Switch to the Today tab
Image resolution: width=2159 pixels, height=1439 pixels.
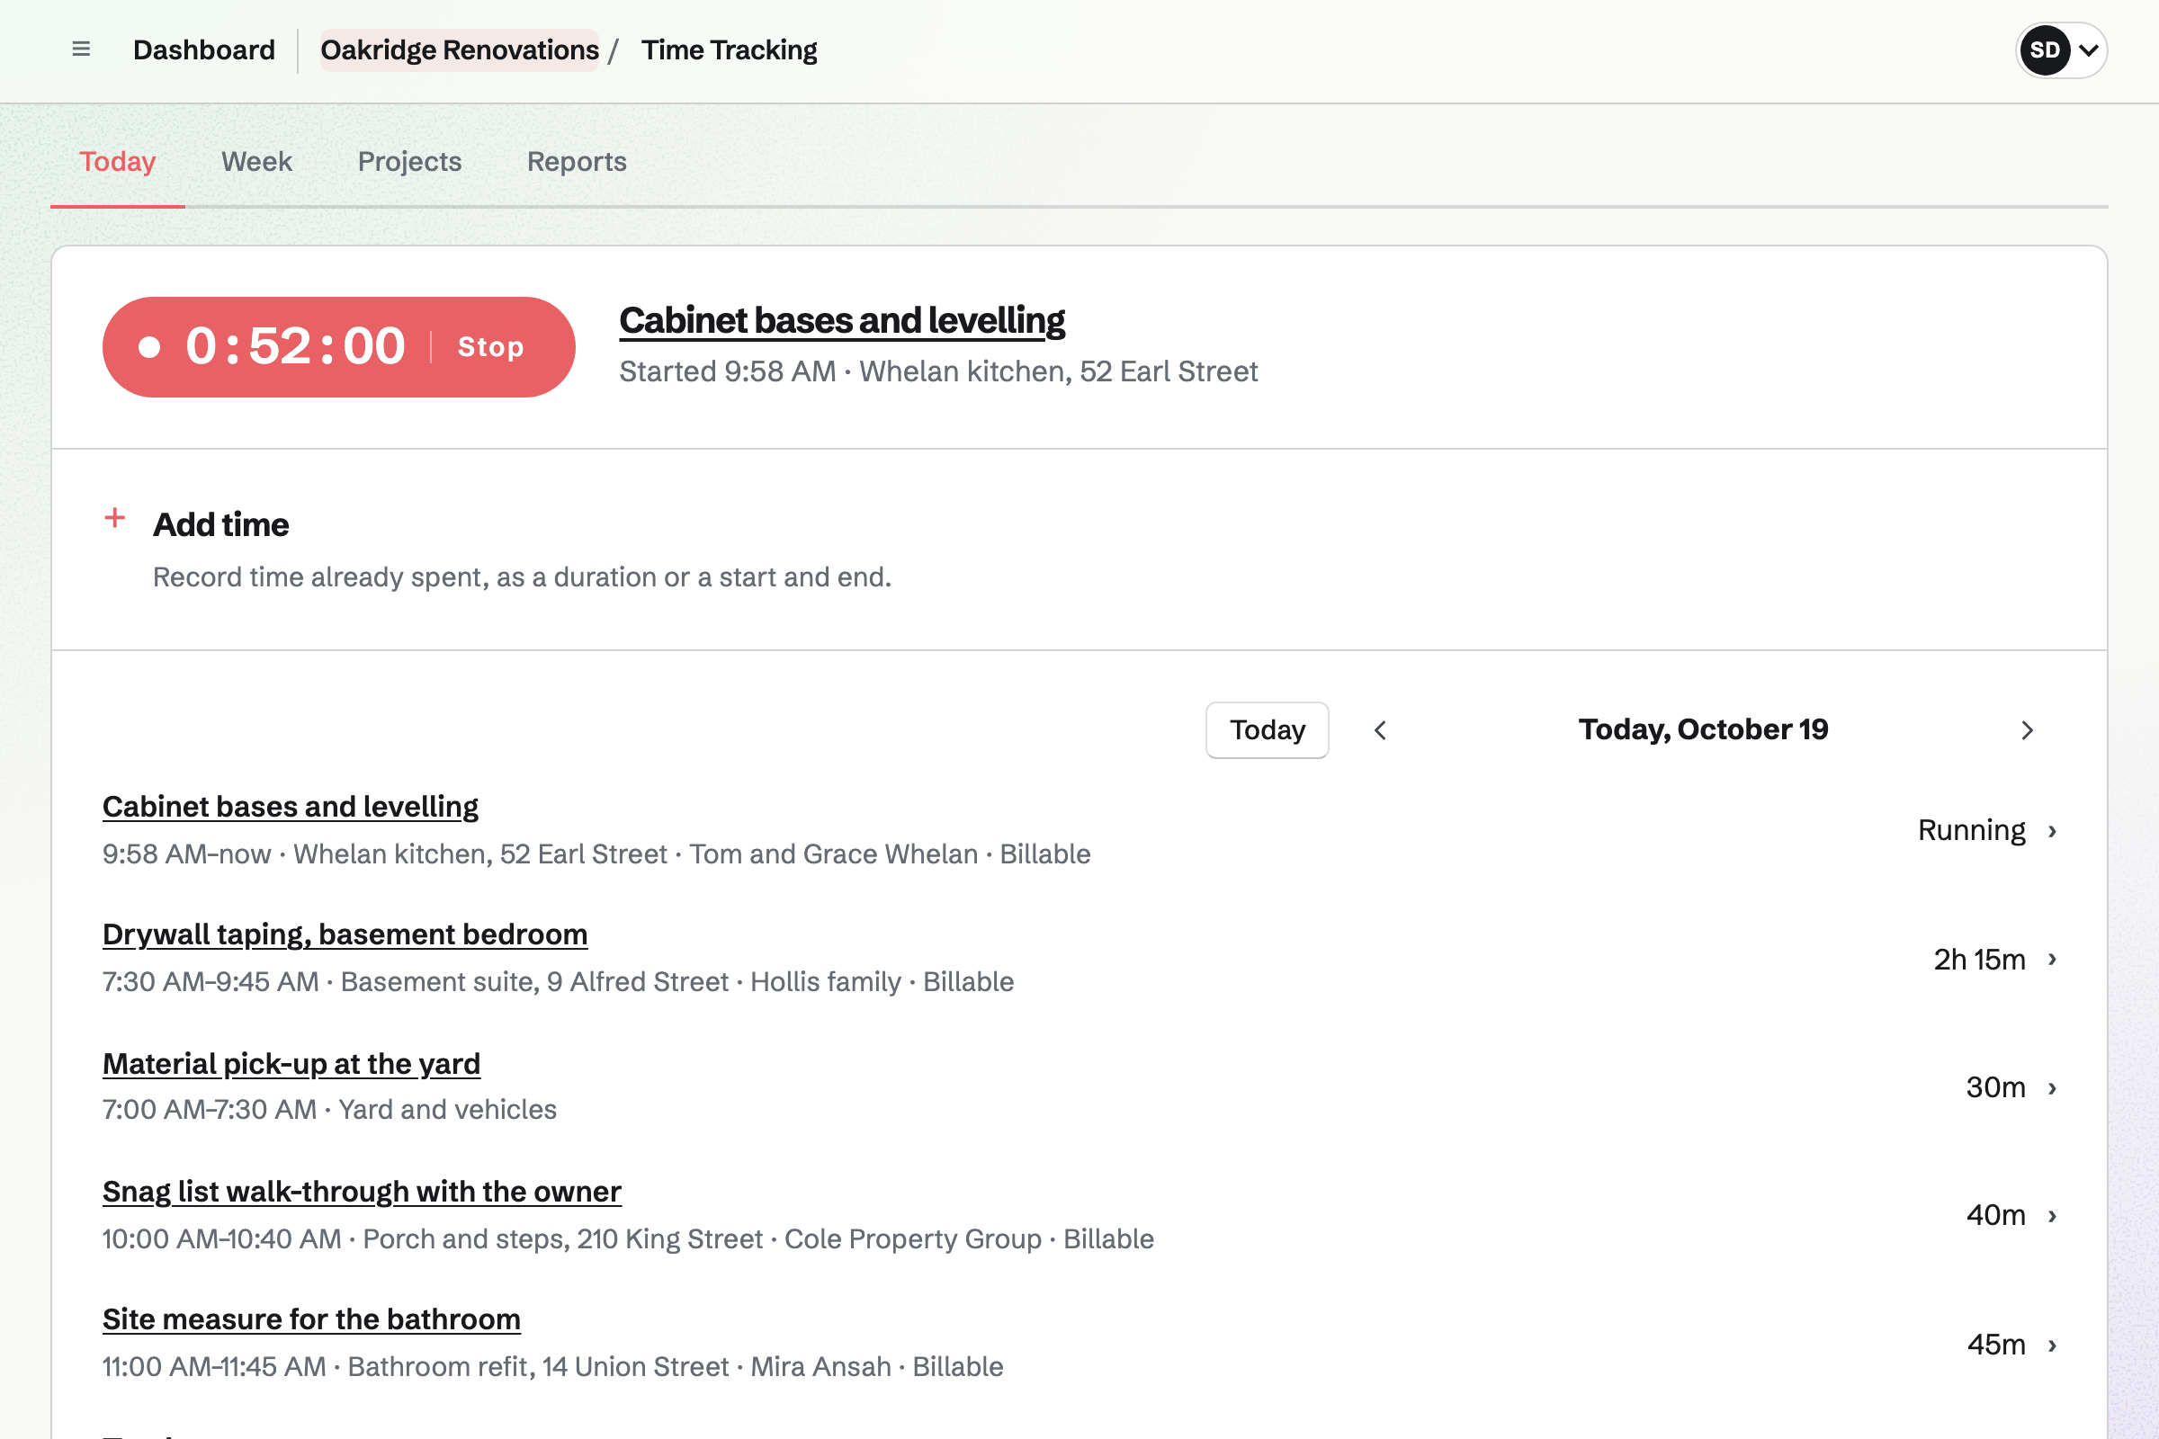(x=118, y=162)
